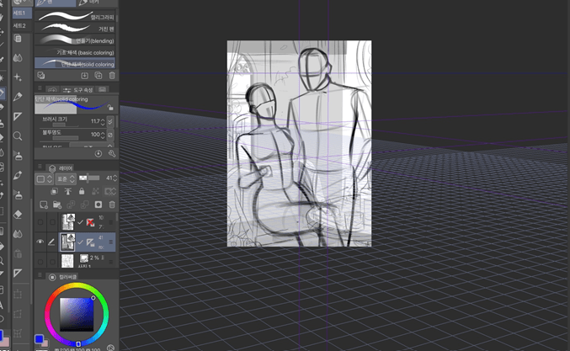Open the wrench sub tool detail settings
This screenshot has height=351, width=570.
pyautogui.click(x=112, y=154)
